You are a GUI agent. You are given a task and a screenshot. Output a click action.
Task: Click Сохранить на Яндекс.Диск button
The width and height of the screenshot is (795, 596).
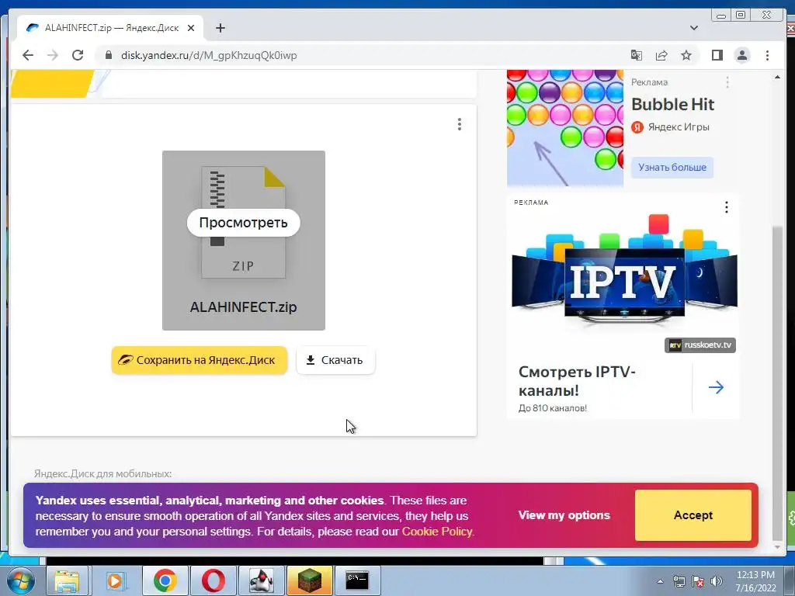pos(200,360)
